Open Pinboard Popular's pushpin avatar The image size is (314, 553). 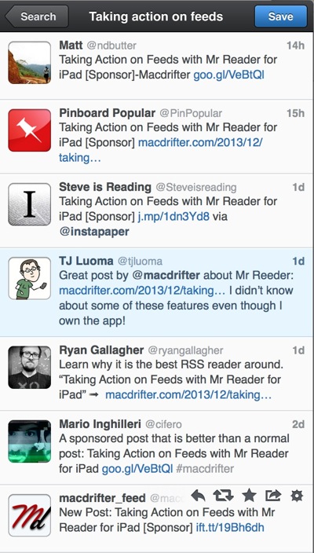point(30,130)
